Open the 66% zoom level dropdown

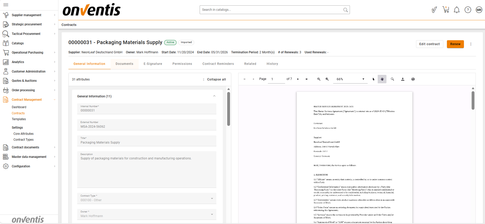click(350, 79)
